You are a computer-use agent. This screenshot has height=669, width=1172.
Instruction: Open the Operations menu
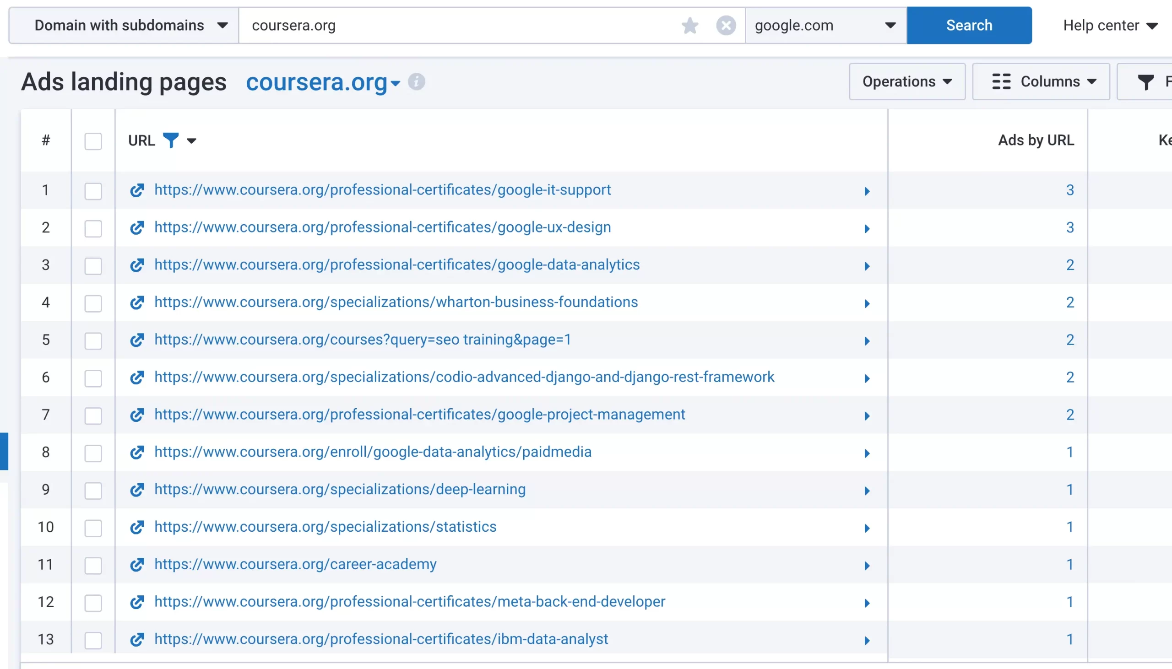[x=906, y=82]
